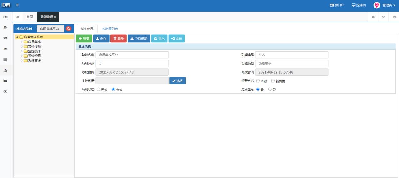Switch to the 基本信息 tab

click(87, 28)
